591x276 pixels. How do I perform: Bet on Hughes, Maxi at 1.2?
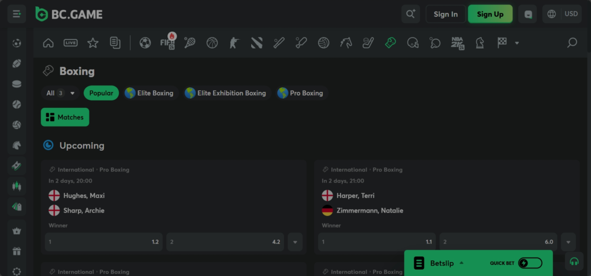(104, 242)
